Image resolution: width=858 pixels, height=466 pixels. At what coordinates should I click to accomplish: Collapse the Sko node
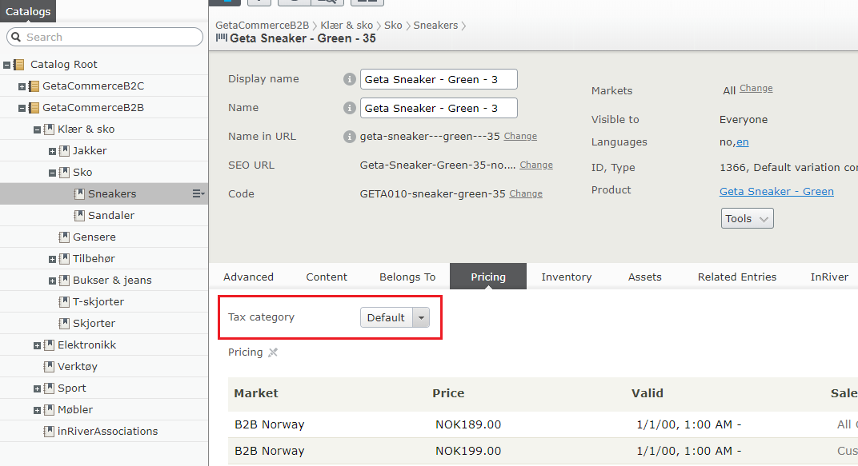coord(53,173)
